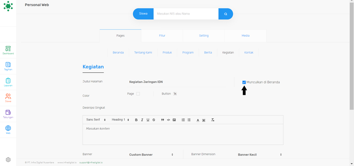Click the Kegiatan section heading
This screenshot has width=354, height=166.
(93, 67)
